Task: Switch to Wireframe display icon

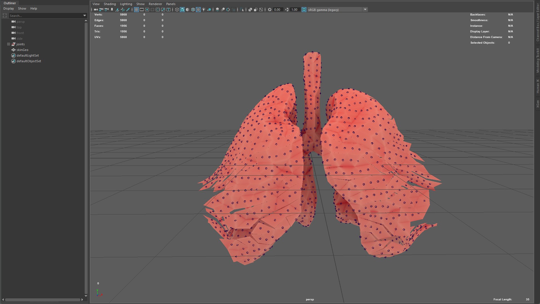Action: click(x=177, y=10)
